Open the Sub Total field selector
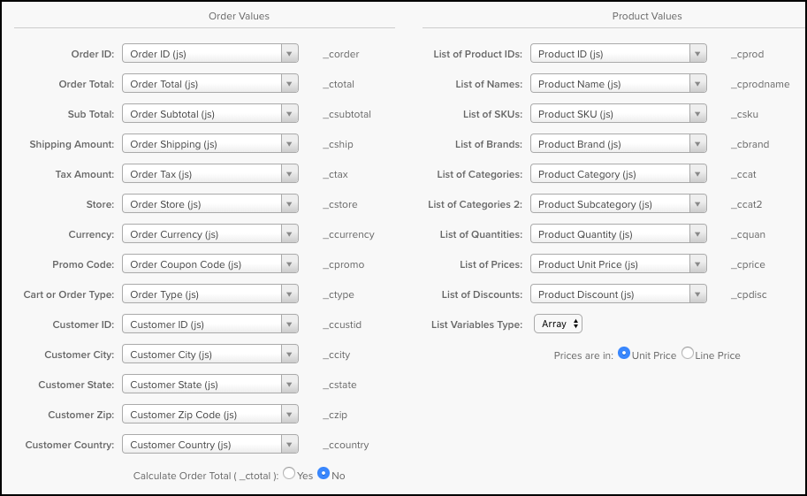Viewport: 807px width, 496px height. click(209, 114)
